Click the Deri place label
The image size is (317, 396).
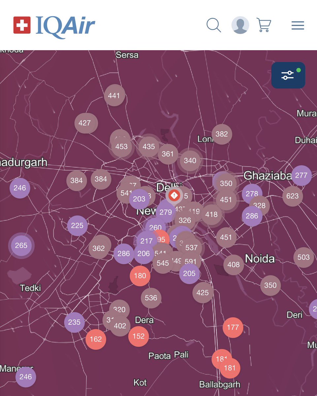295,315
